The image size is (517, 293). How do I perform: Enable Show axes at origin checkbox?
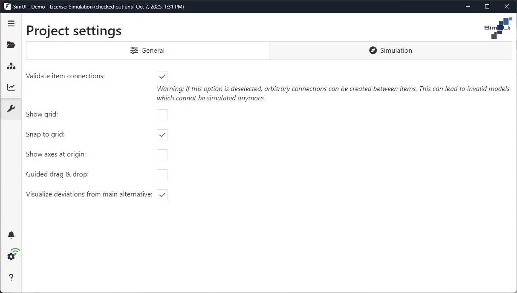pyautogui.click(x=162, y=155)
